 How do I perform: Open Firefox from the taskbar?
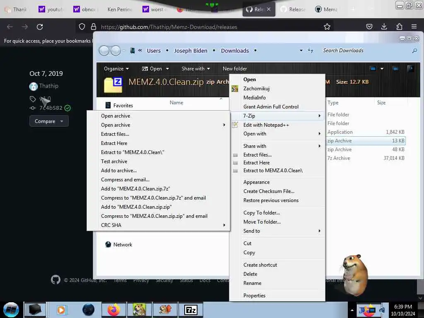tap(114, 310)
